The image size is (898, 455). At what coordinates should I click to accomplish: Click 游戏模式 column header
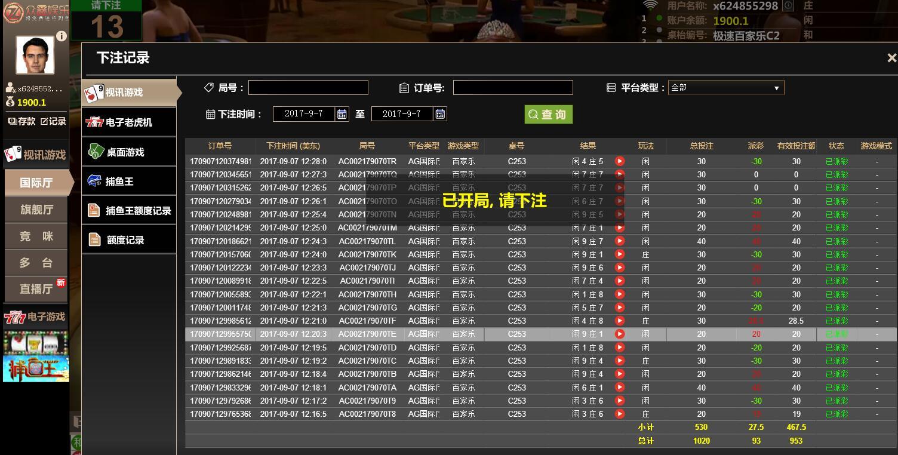click(877, 146)
